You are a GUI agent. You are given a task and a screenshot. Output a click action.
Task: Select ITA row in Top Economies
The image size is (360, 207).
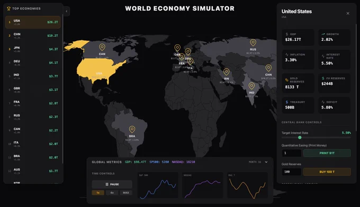pyautogui.click(x=33, y=144)
